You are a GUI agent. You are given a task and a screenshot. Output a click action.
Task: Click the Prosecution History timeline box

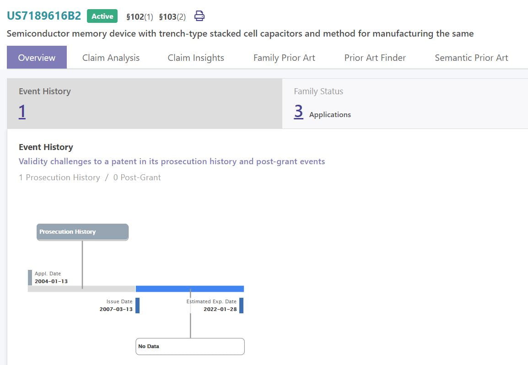tap(82, 232)
